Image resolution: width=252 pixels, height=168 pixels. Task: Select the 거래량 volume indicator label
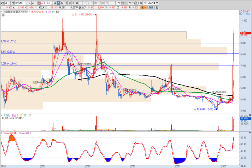[x=7, y=115]
